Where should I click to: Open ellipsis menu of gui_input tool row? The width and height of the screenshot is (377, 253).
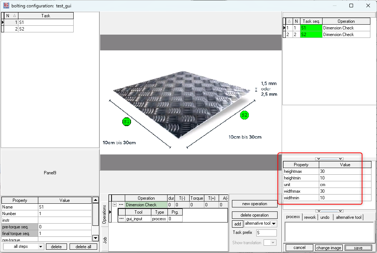121,219
